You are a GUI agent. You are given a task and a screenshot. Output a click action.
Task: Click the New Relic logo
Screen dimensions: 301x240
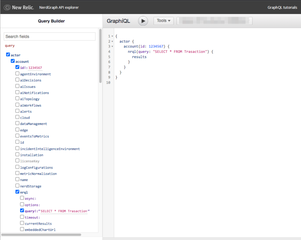coord(19,7)
